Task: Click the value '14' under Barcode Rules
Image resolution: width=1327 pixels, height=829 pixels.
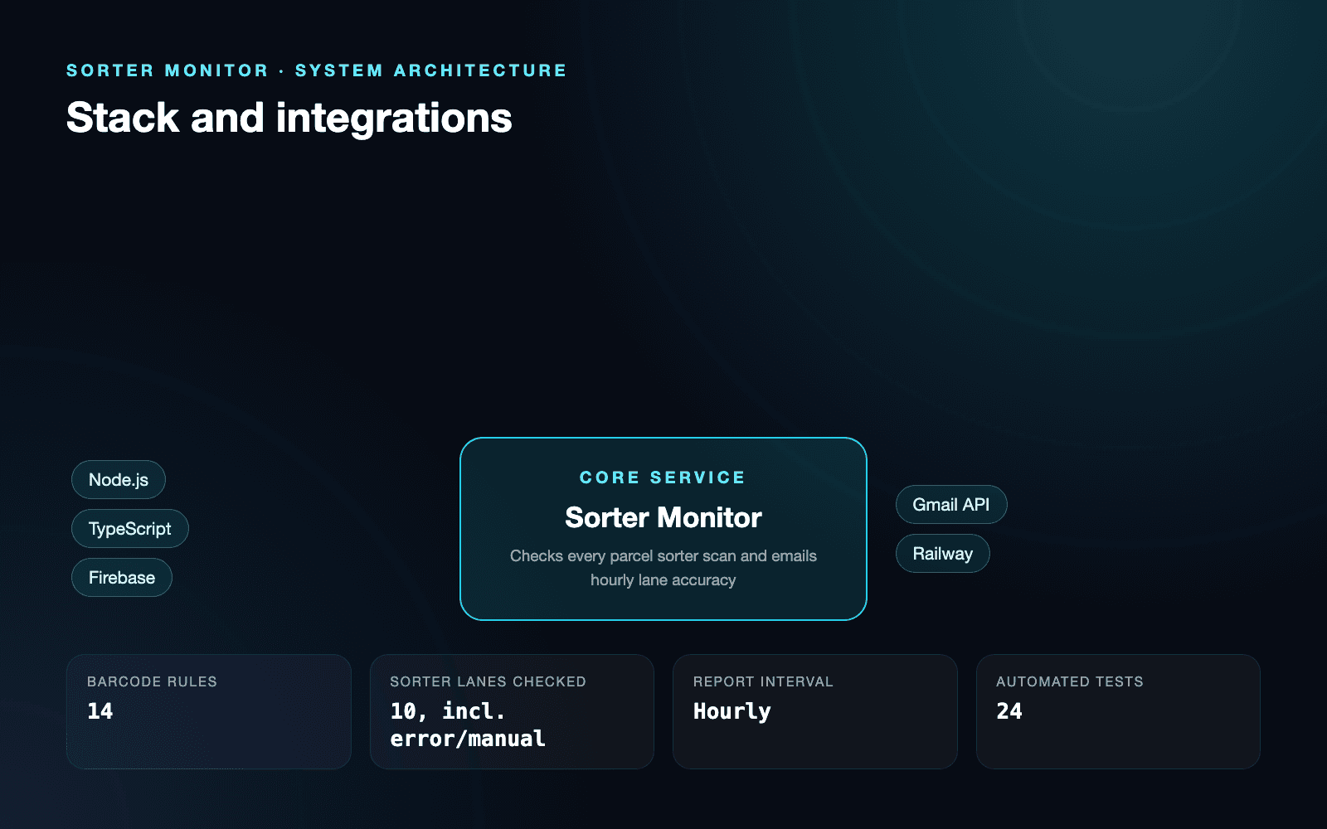Action: 100,711
